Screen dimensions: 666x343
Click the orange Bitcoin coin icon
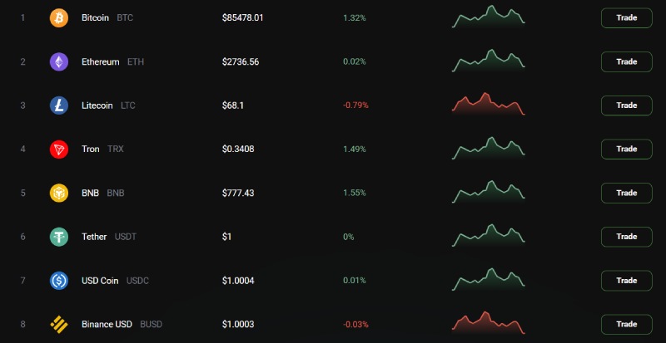(59, 18)
